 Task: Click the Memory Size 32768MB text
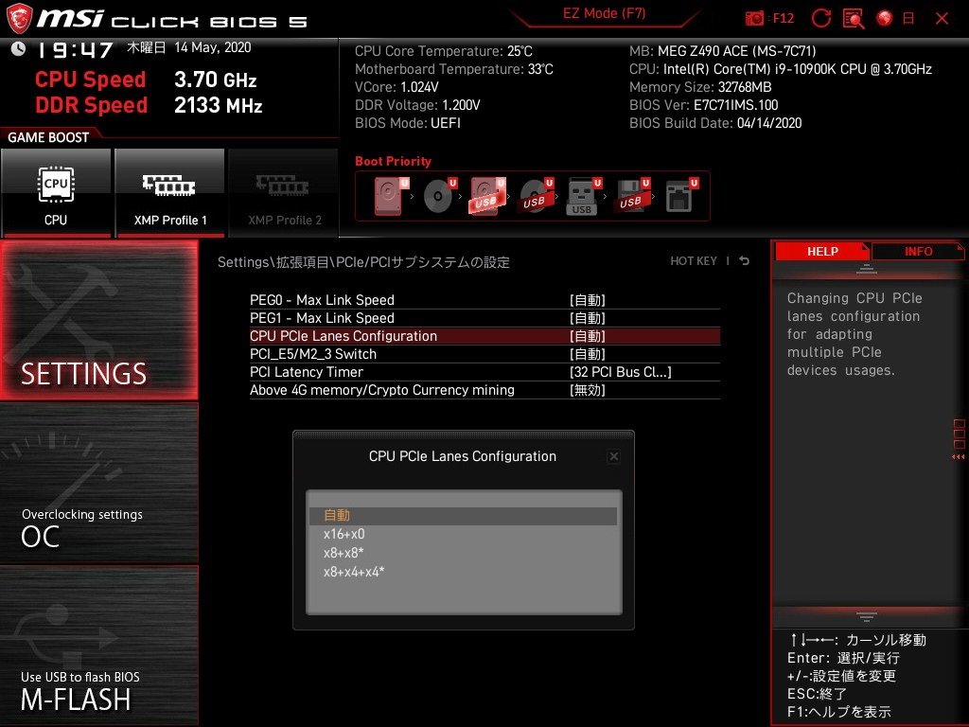tap(700, 87)
